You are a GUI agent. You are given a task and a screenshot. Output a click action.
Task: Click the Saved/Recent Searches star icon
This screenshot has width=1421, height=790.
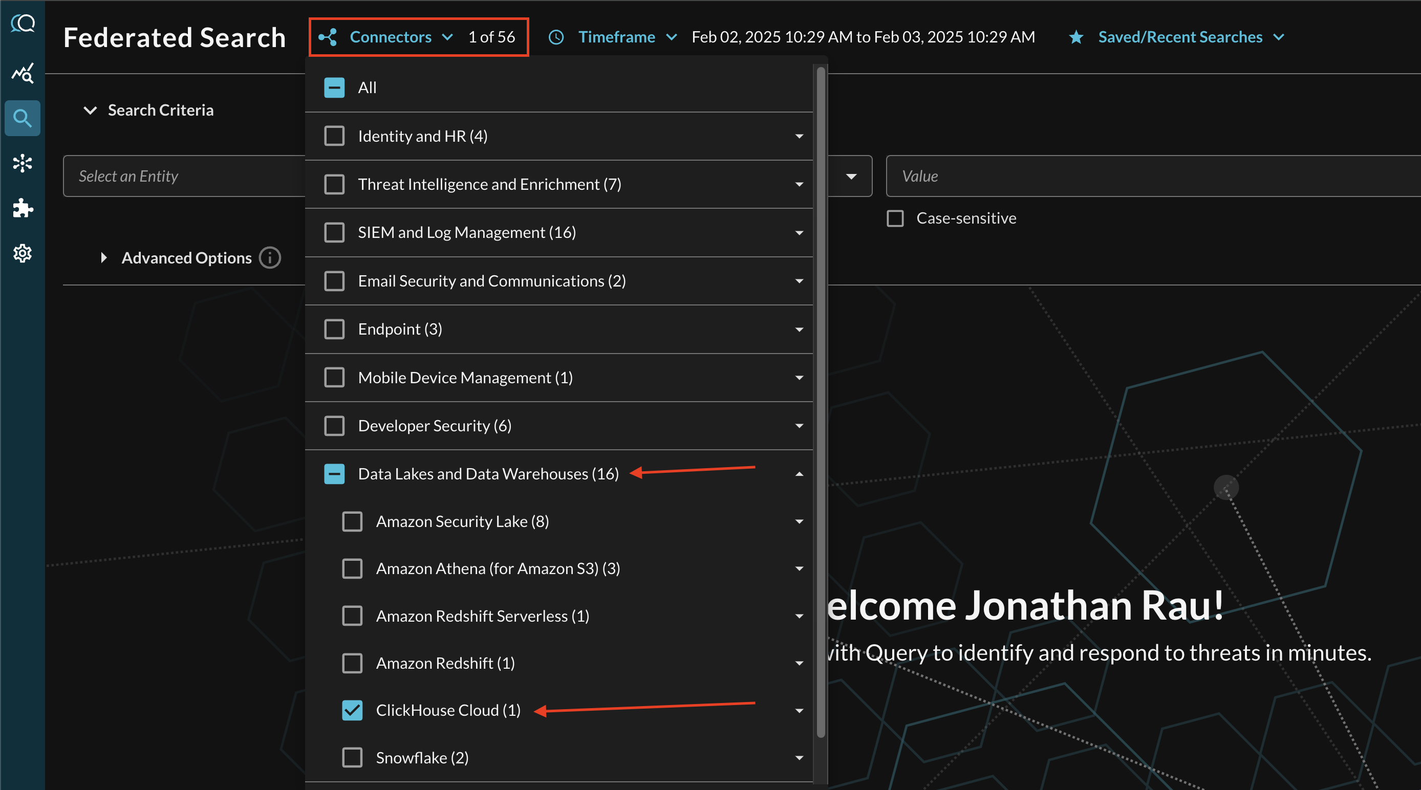point(1072,36)
